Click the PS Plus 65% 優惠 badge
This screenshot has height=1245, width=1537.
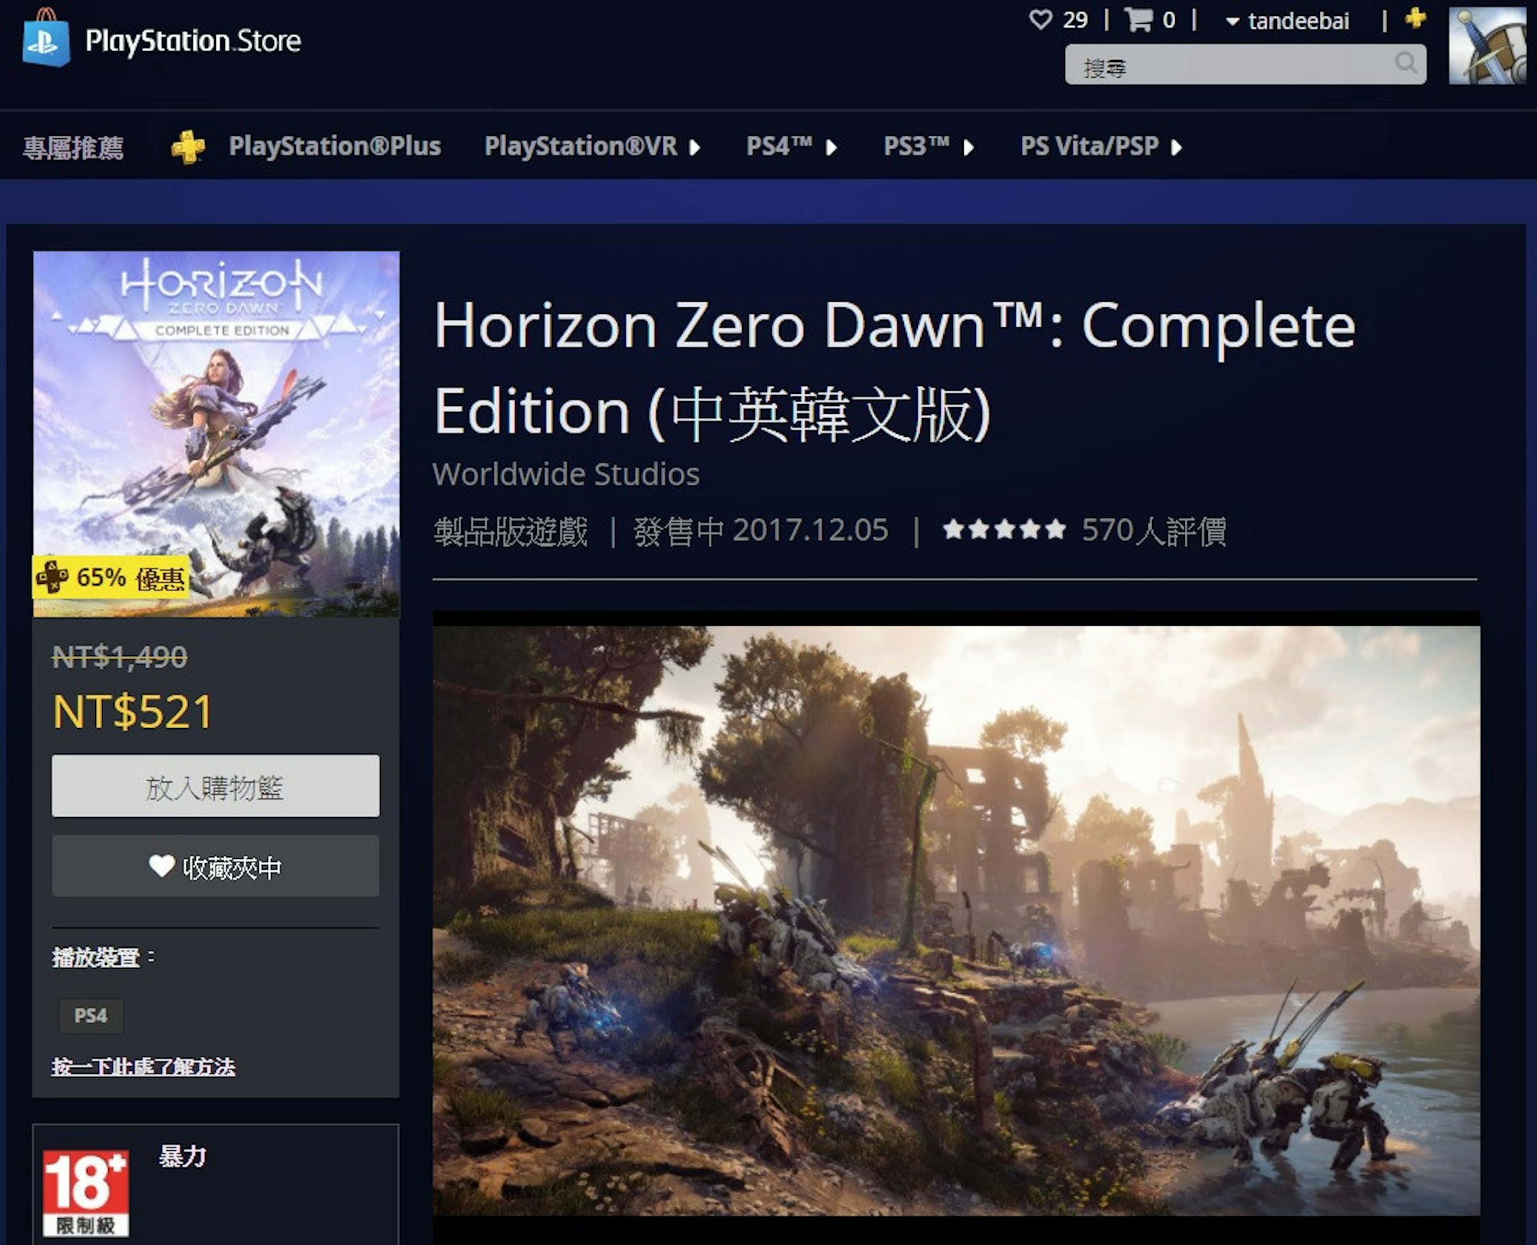(x=110, y=576)
